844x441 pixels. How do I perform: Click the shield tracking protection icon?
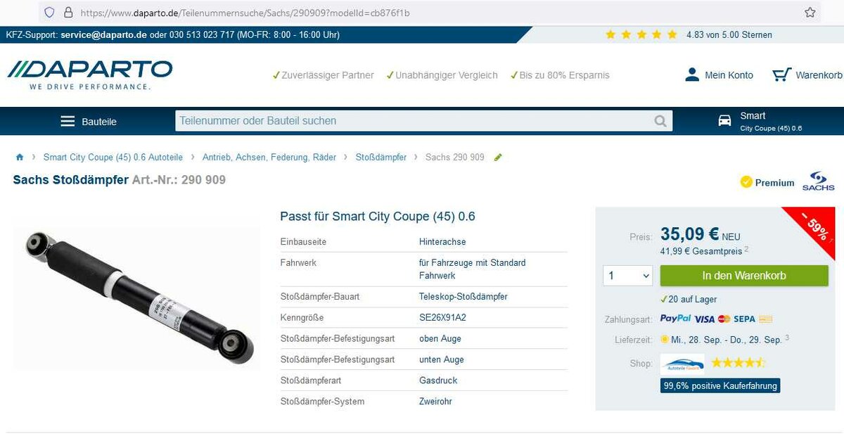pyautogui.click(x=49, y=12)
